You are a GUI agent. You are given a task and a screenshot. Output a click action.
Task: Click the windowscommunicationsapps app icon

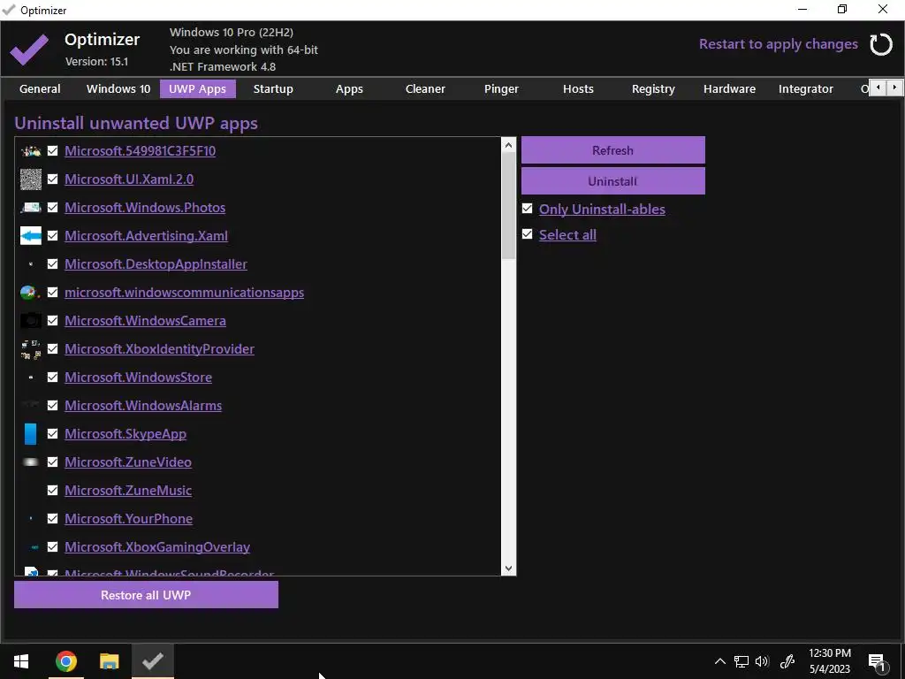click(31, 293)
